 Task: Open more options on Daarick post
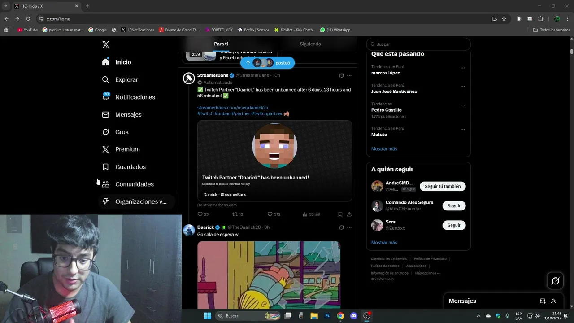coord(349,227)
